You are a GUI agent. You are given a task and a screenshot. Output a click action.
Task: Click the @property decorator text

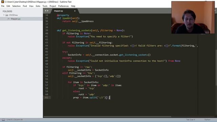[63, 15]
